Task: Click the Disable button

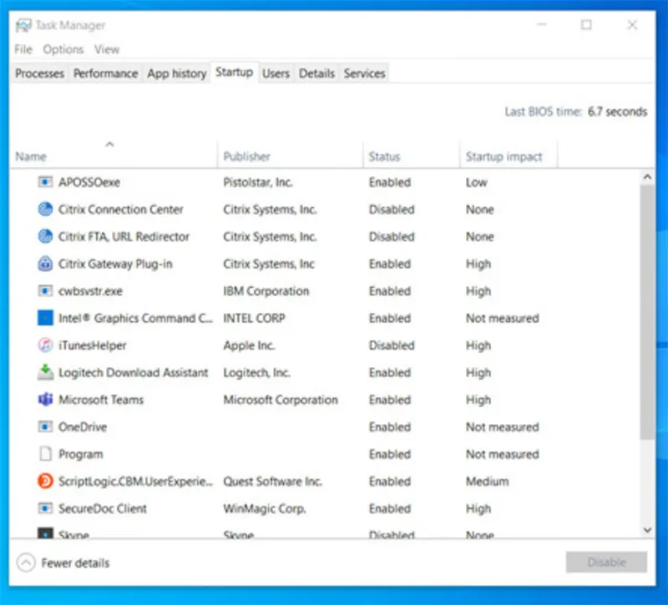Action: click(607, 562)
